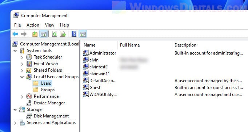The image size is (248, 132).
Task: Open the Help question mark icon
Action: [x=74, y=34]
